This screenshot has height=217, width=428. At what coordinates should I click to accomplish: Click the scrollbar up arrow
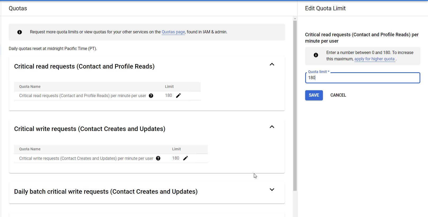[x=295, y=19]
